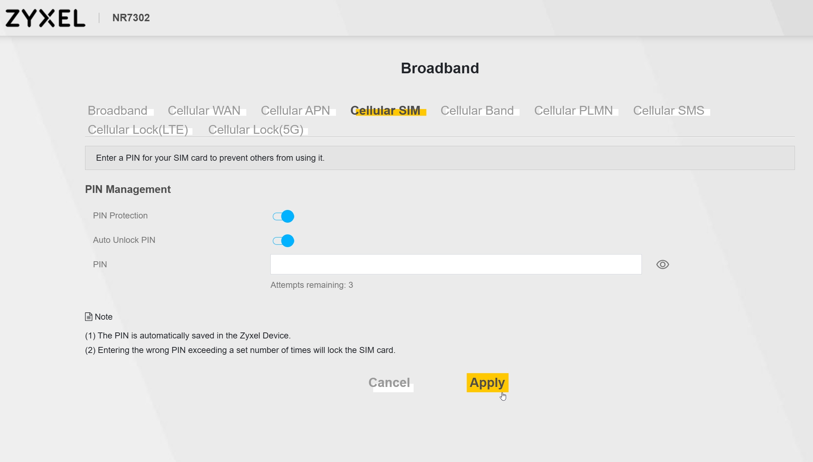Switch to Cellular PLMN tab
Image resolution: width=813 pixels, height=462 pixels.
click(573, 110)
